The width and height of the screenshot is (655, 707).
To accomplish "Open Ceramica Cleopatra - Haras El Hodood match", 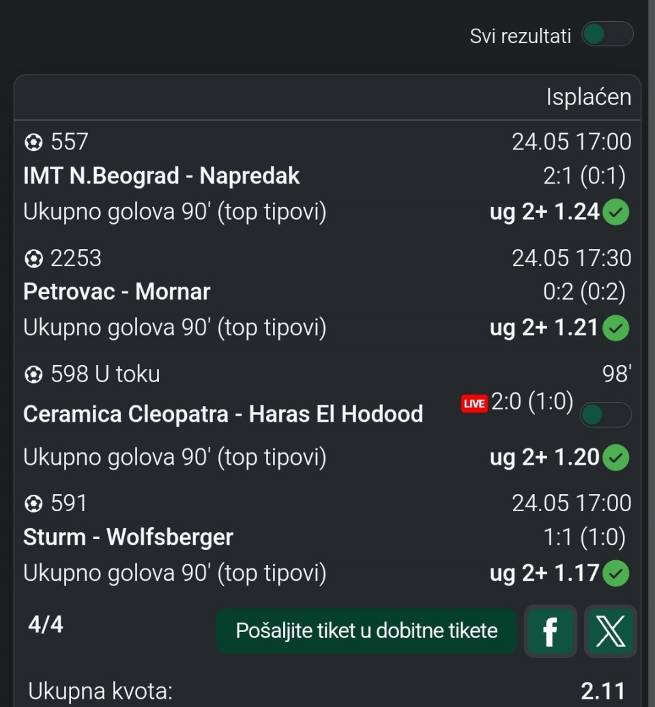I will [x=223, y=414].
